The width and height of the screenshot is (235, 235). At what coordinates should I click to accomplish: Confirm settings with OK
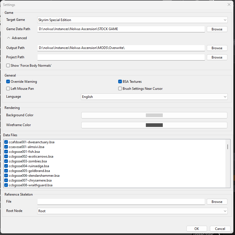(x=197, y=229)
